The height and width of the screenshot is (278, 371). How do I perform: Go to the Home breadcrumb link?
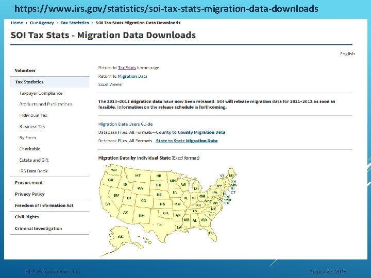pos(17,23)
